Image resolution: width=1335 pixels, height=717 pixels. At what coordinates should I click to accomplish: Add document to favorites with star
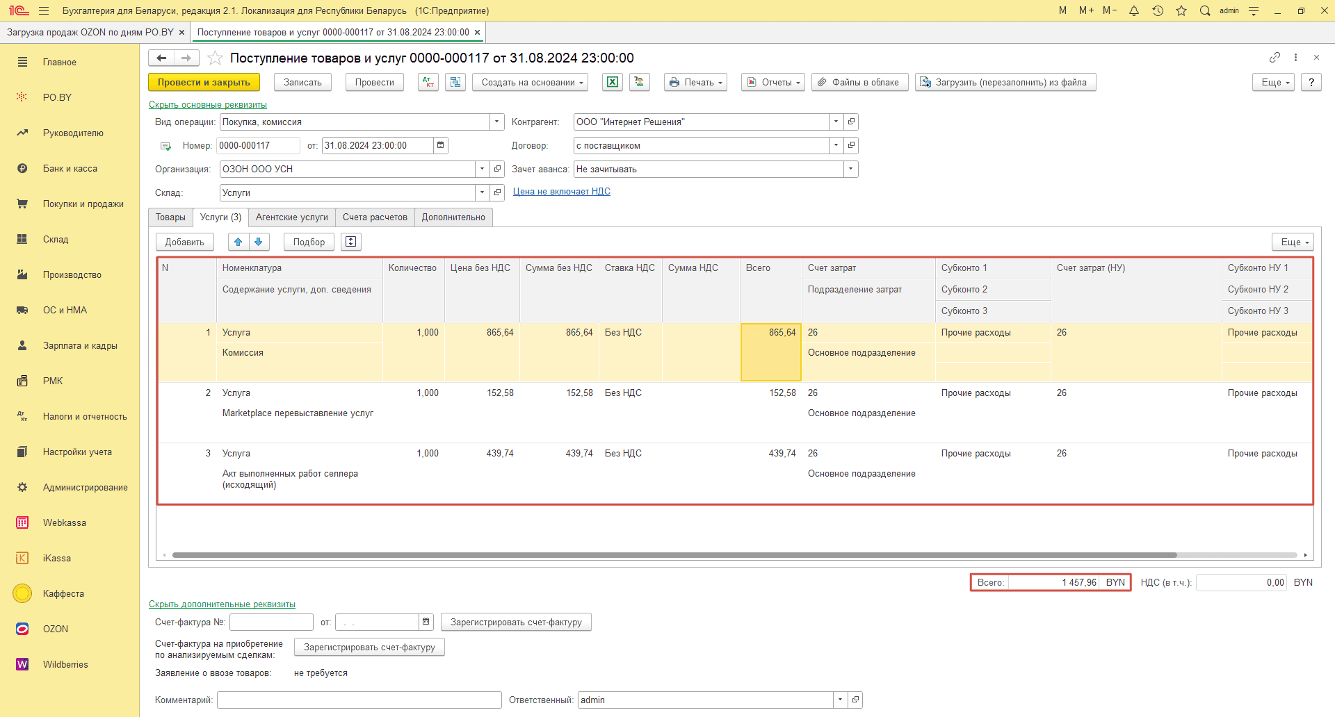(x=216, y=58)
